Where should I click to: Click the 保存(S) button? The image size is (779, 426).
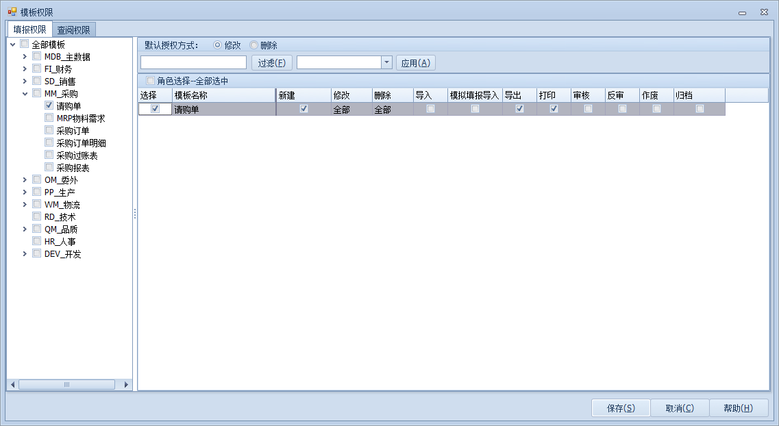620,408
